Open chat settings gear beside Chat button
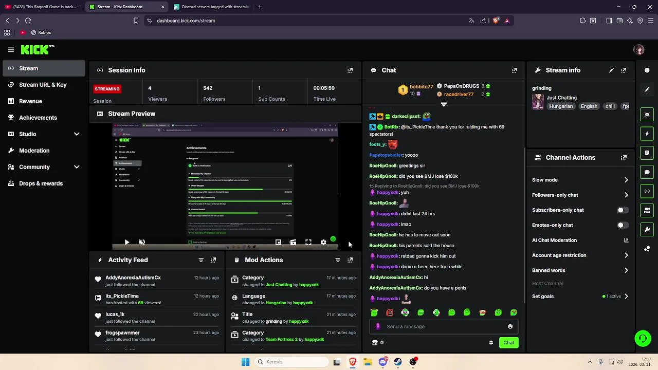The image size is (658, 370). (491, 343)
